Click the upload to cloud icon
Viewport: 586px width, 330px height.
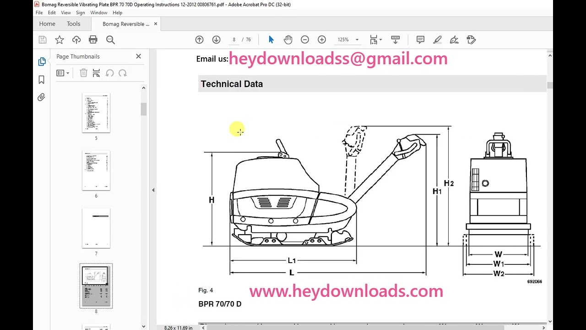click(76, 40)
